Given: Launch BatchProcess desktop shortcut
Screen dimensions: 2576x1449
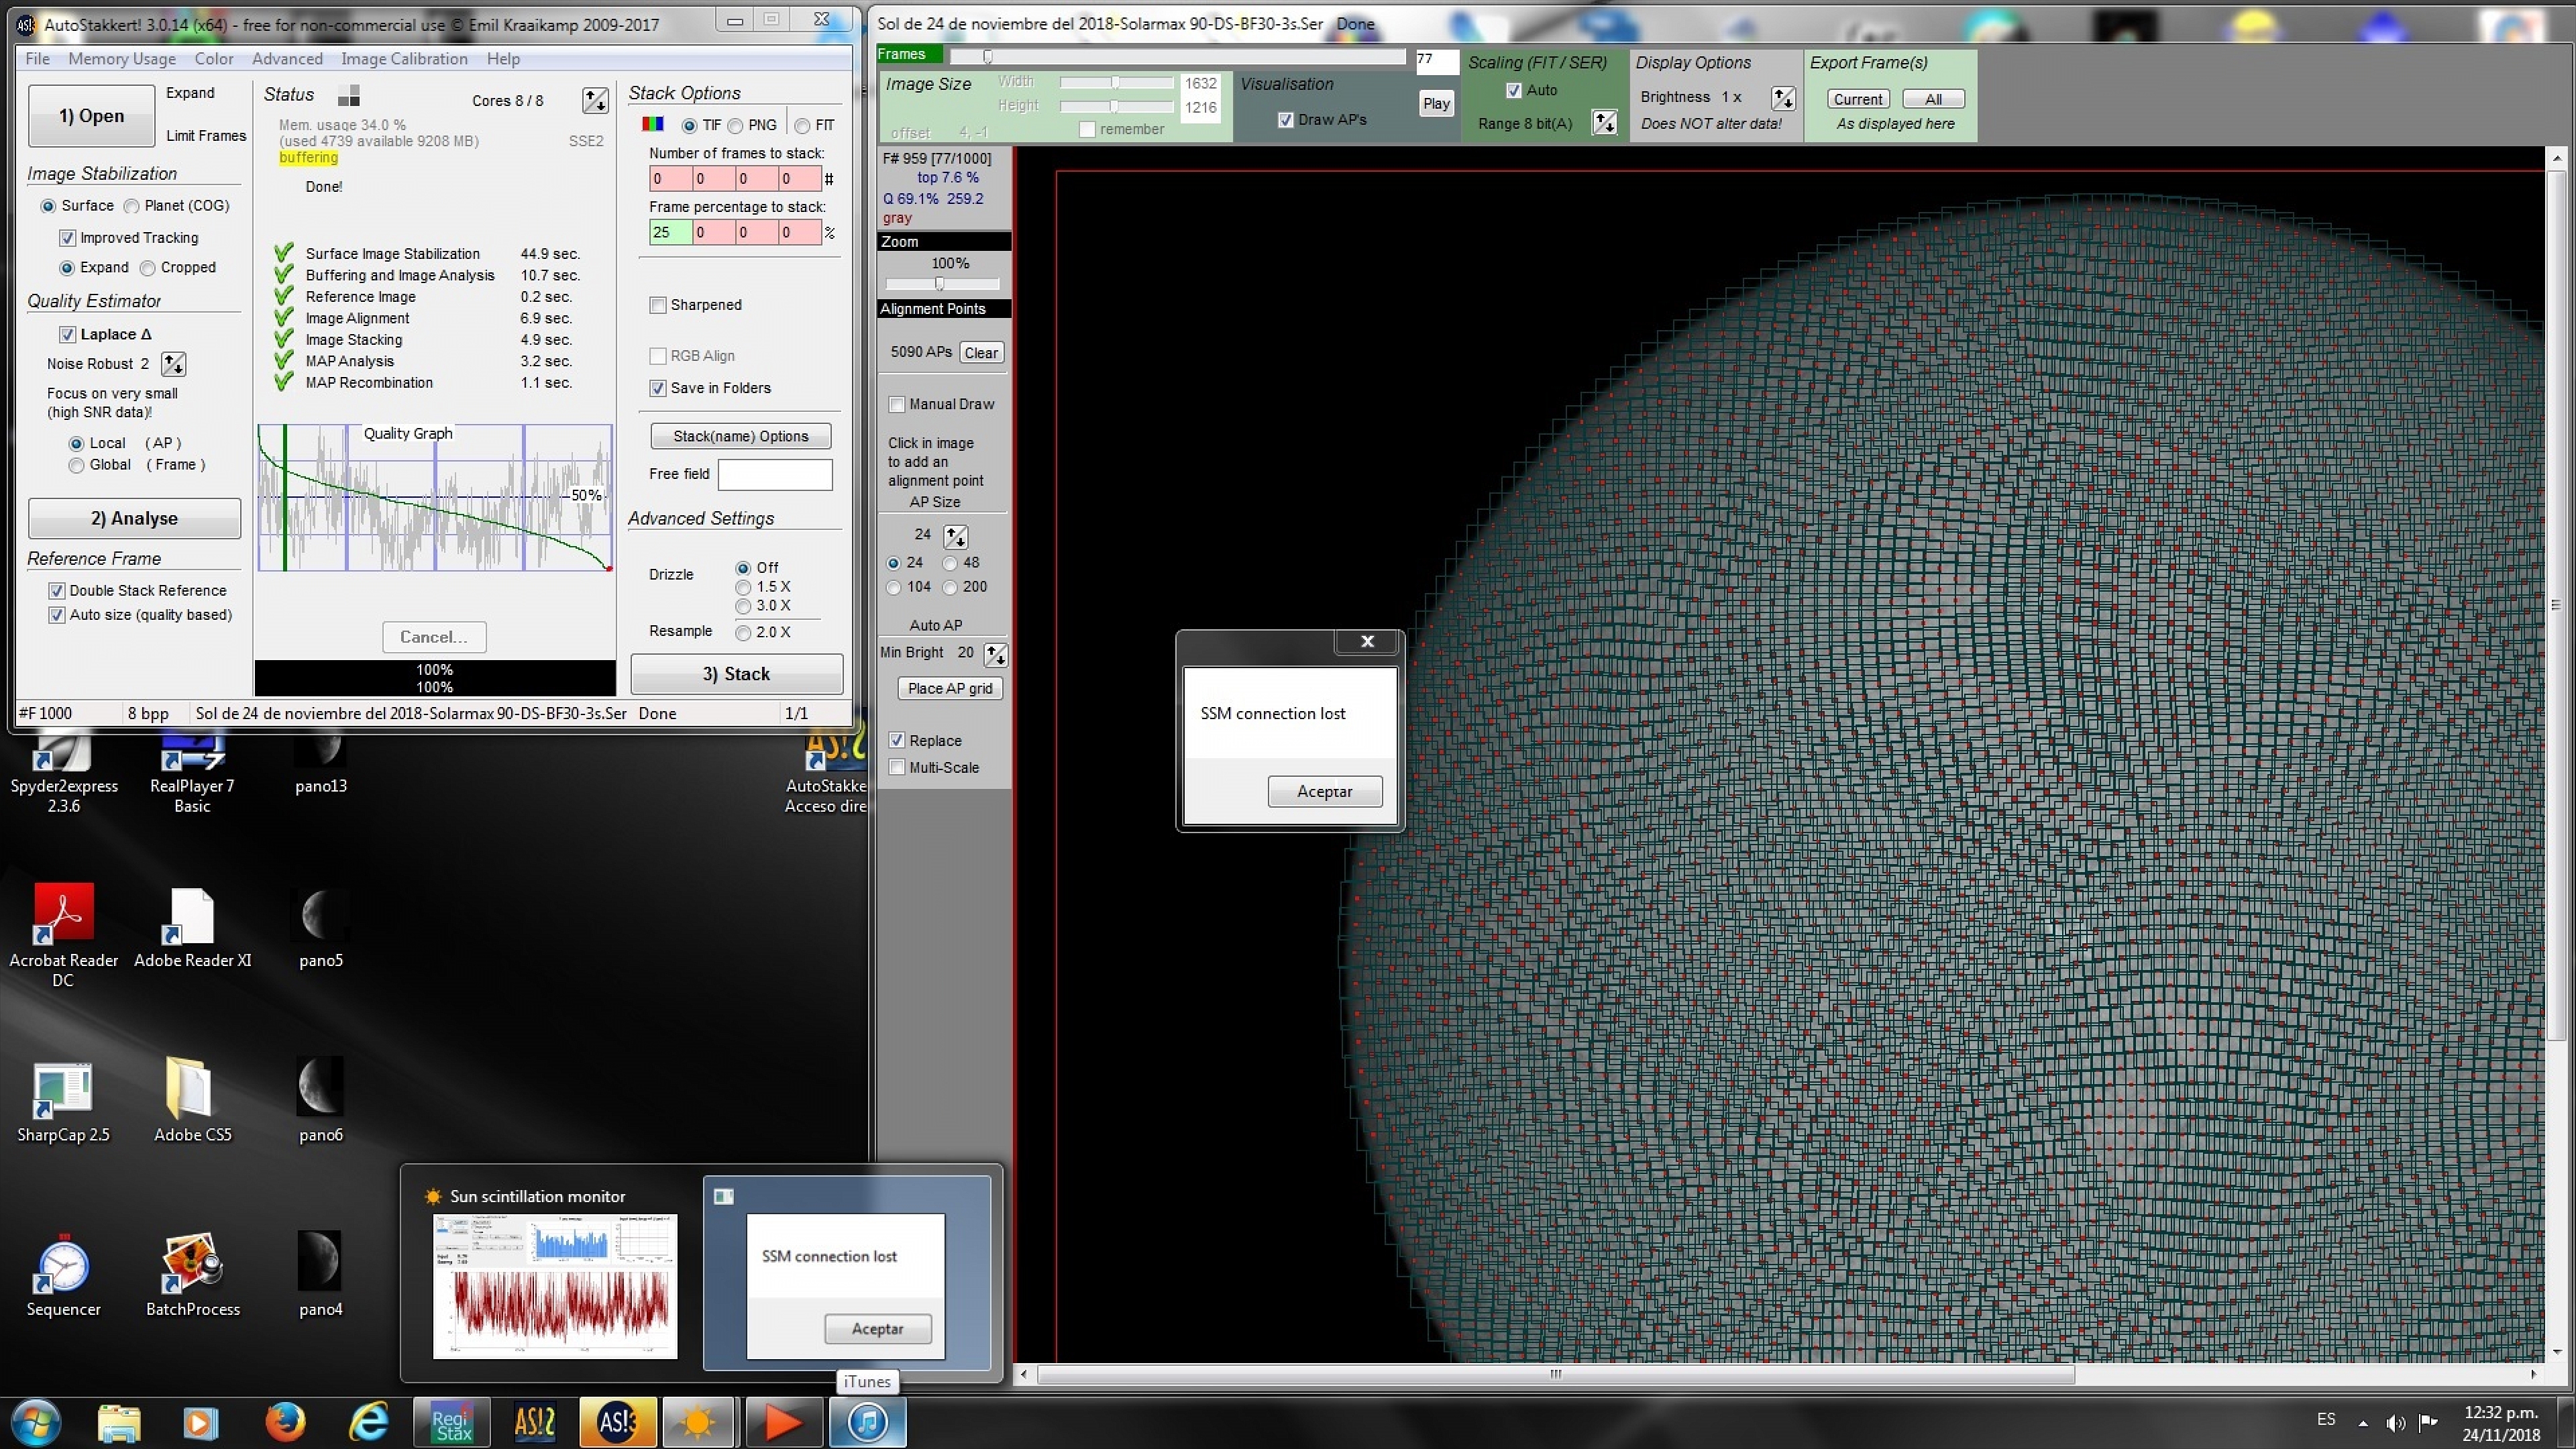Looking at the screenshot, I should (x=192, y=1276).
